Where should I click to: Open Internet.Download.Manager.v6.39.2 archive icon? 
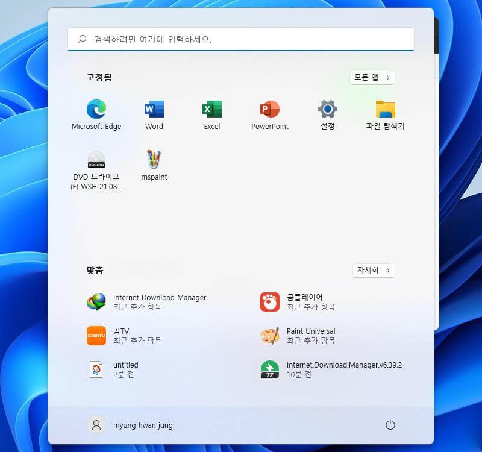(269, 369)
